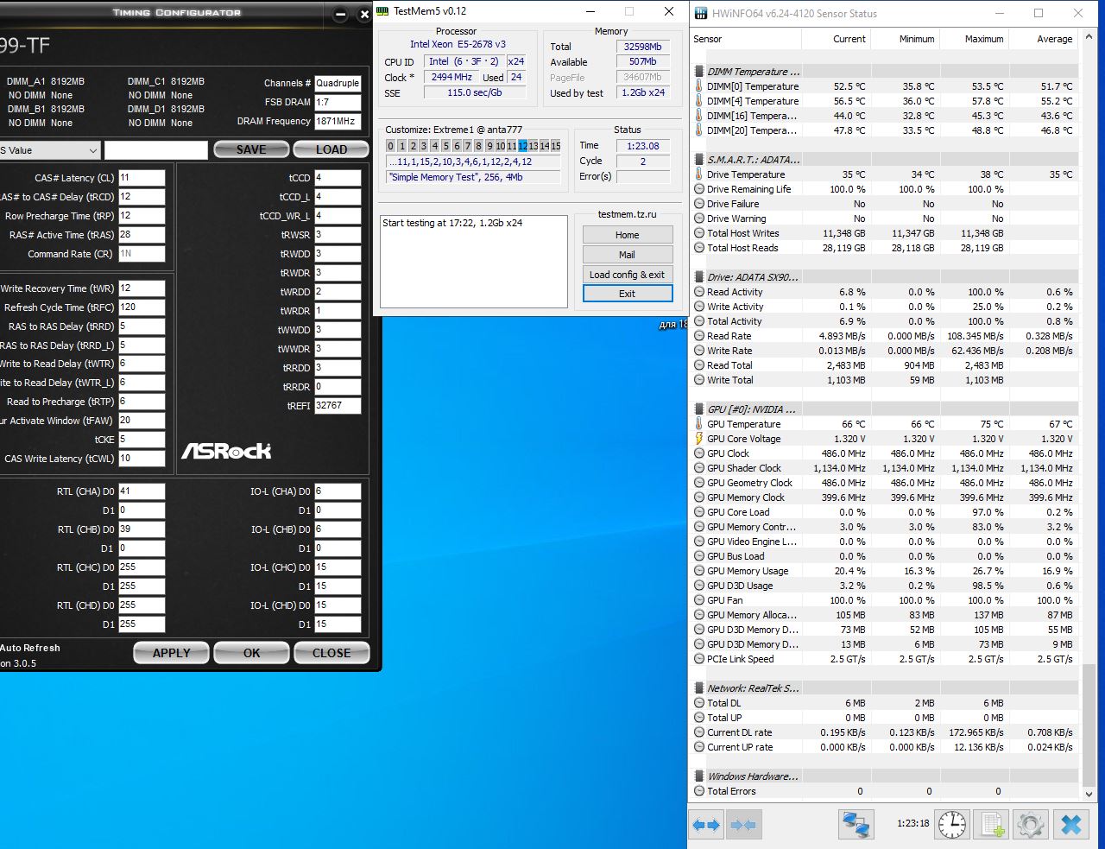Click Exit button in TestMem5
This screenshot has height=849, width=1105.
click(628, 294)
